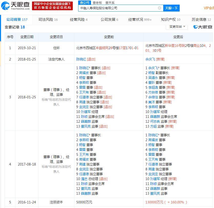Screen dimensions: 214x208
Task: Open the VIP会员 link
Action: [x=209, y=8]
